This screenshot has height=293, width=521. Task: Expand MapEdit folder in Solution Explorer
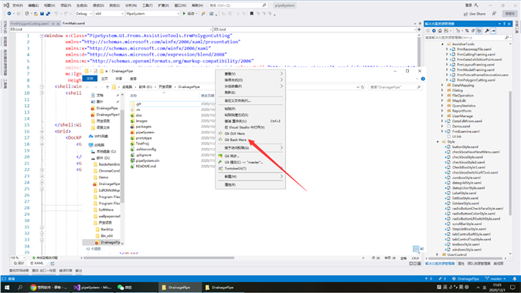[442, 100]
